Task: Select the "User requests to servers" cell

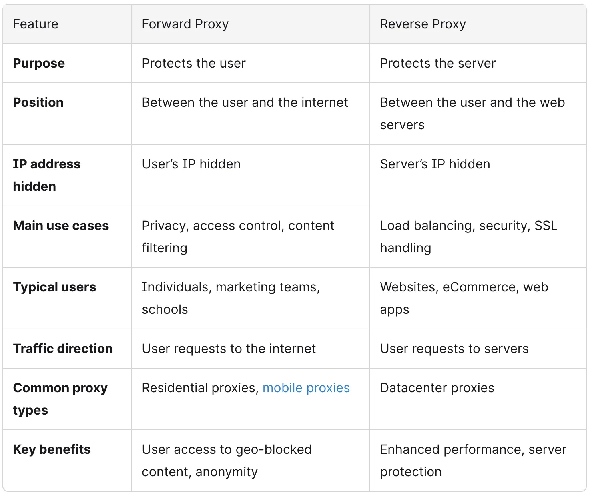Action: coord(454,349)
